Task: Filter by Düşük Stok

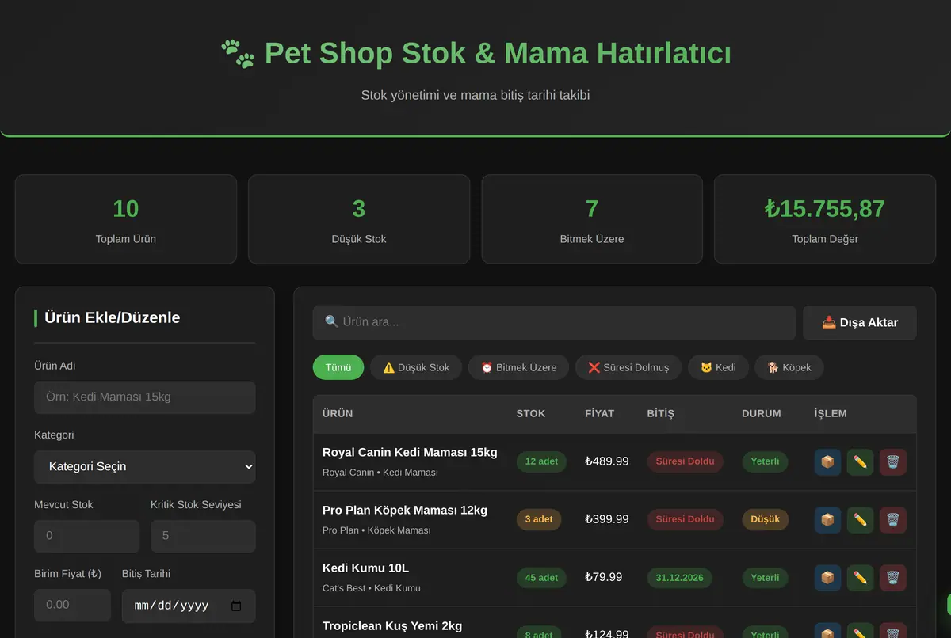Action: click(x=416, y=367)
